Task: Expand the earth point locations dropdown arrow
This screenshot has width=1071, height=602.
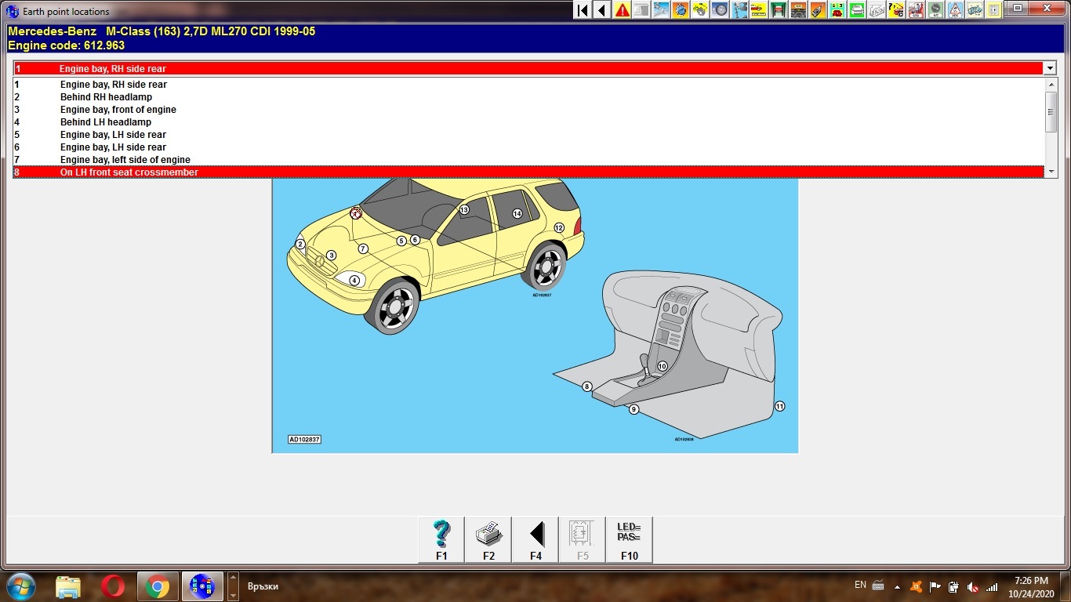Action: click(1051, 68)
